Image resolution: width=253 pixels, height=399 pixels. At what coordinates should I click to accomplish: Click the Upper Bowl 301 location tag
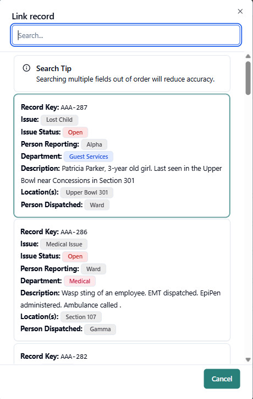[x=87, y=192]
